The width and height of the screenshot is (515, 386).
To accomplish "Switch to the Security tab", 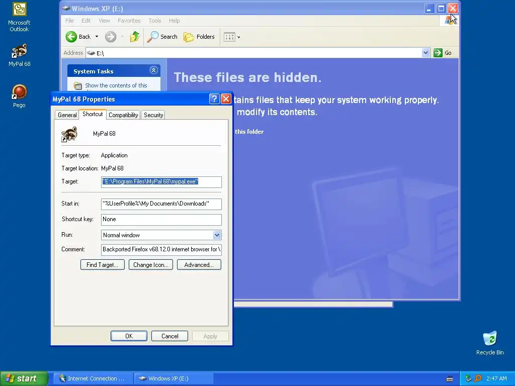I will click(153, 115).
